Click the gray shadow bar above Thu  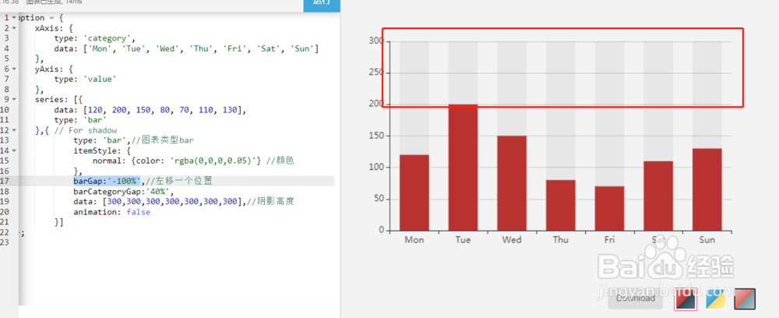(x=560, y=111)
